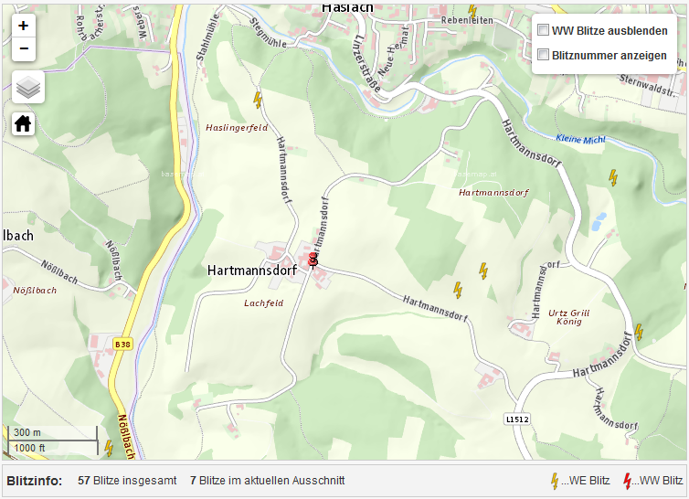Click the left of the two adjacent central lightning markers
This screenshot has height=499, width=689.
coord(458,290)
